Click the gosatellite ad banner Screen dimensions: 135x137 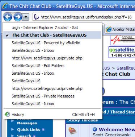122,52
